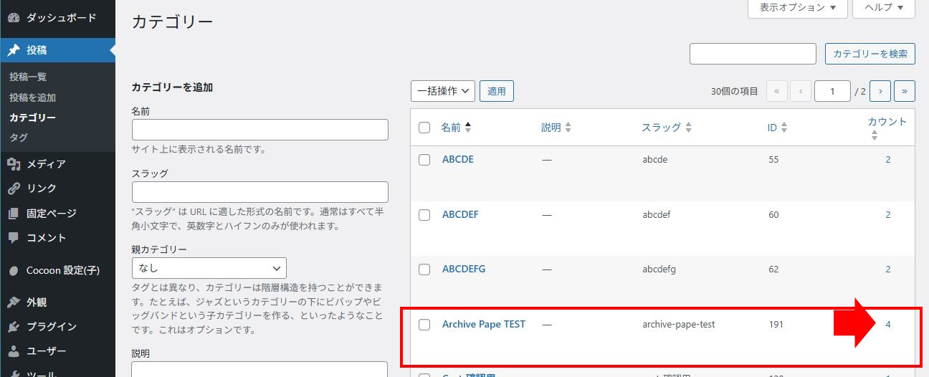Click the Pages icon for 固定ページ

14,214
